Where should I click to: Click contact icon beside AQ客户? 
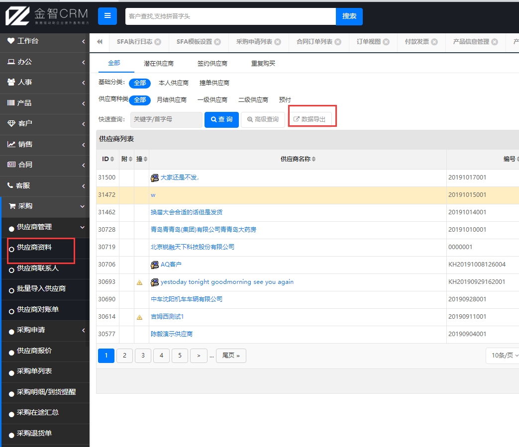coord(155,265)
